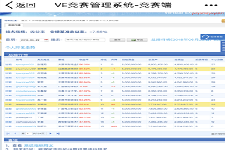225x150 pixels.
Task: Select the 67.02% return value
Action: coord(85,91)
